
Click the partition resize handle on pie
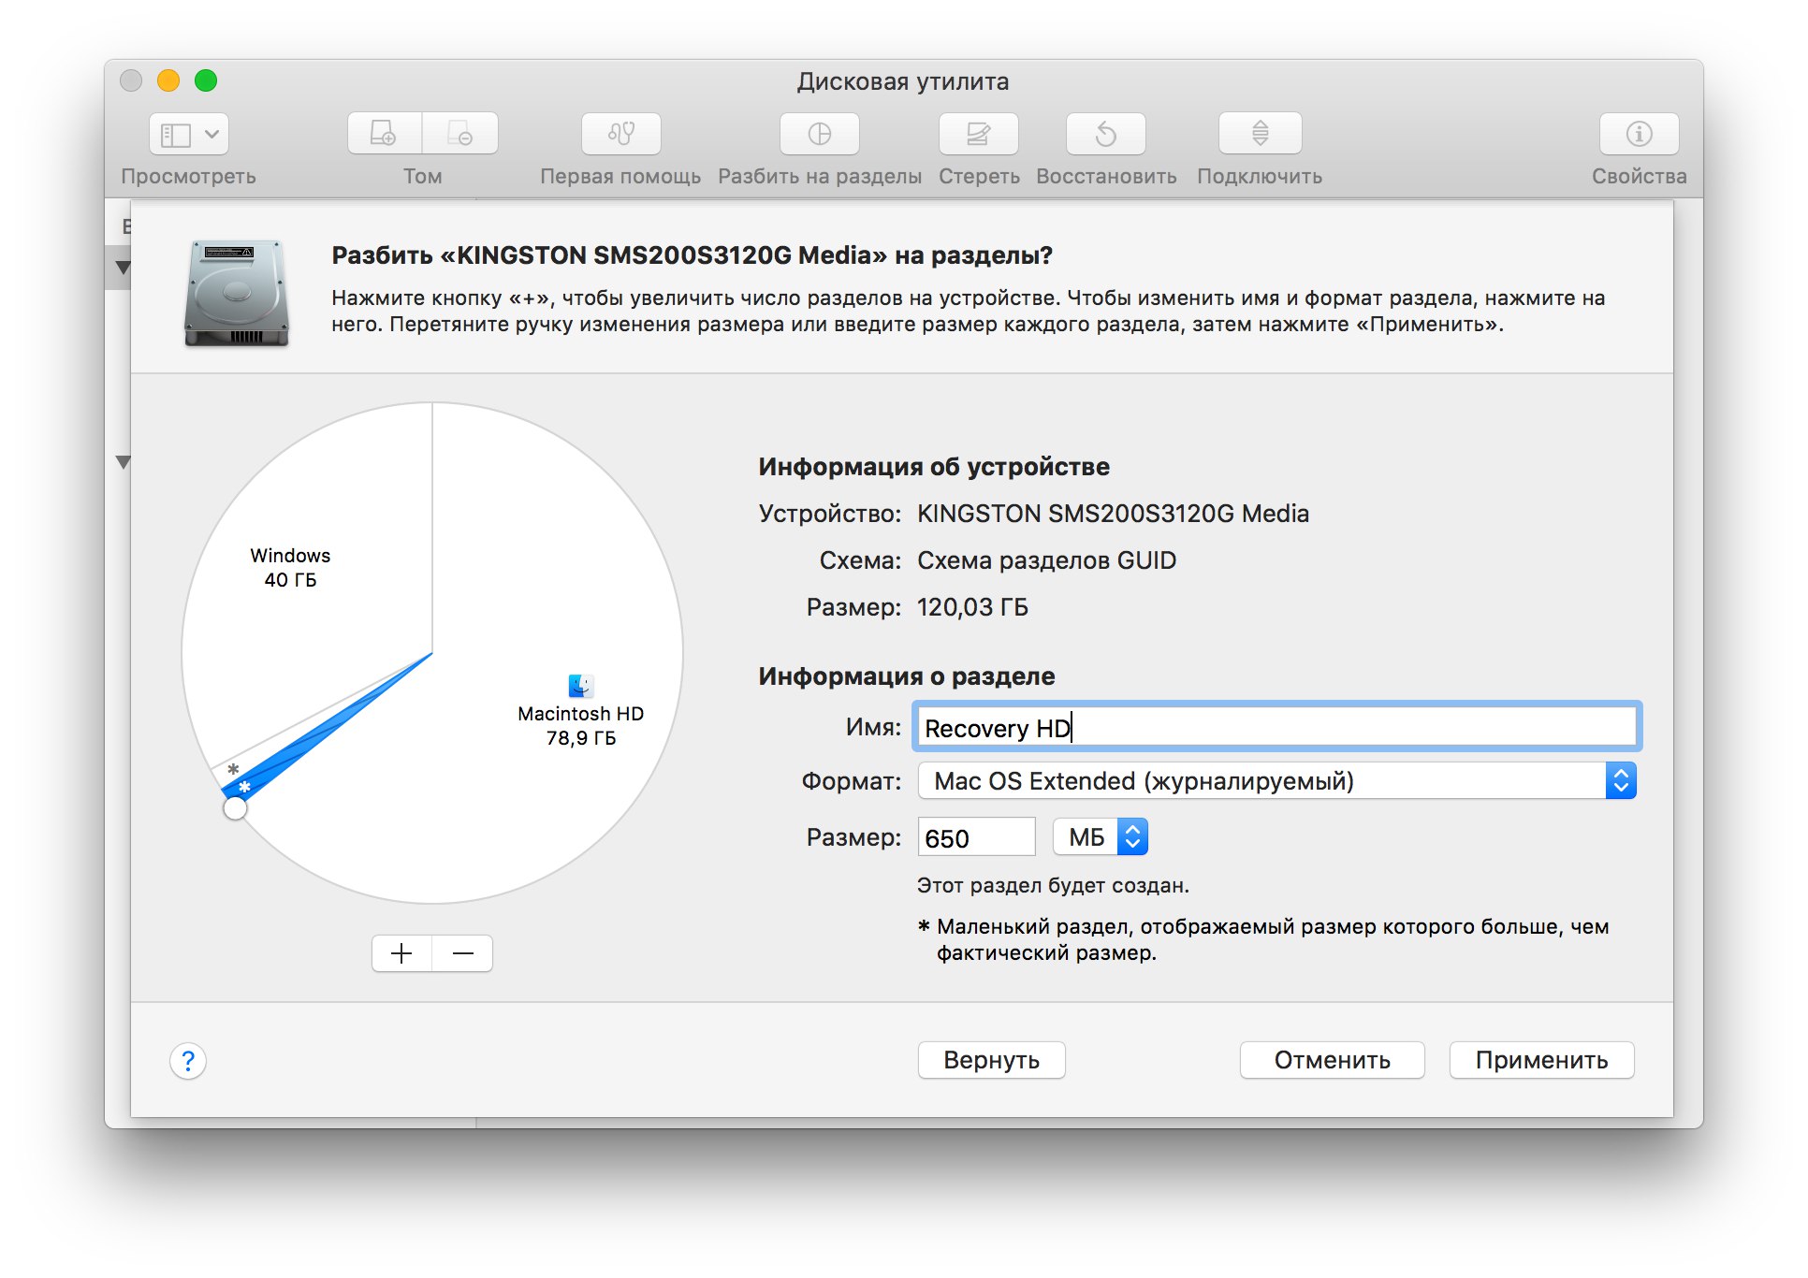235,808
